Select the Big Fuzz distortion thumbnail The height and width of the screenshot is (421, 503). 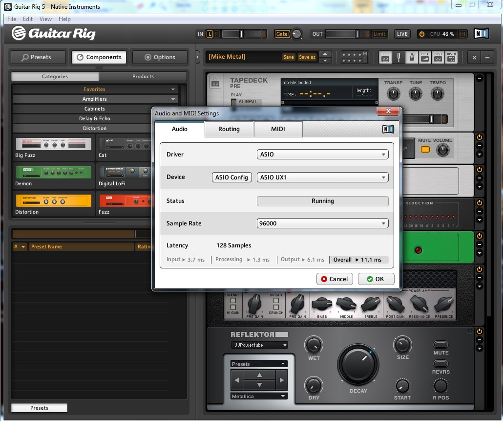click(x=53, y=144)
